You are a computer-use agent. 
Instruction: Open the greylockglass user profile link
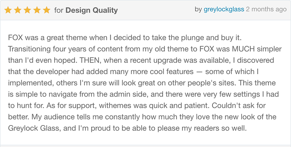pyautogui.click(x=224, y=9)
